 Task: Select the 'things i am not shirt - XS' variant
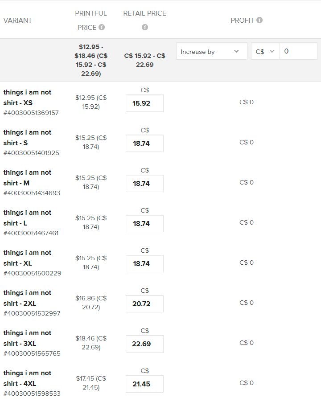coord(27,98)
